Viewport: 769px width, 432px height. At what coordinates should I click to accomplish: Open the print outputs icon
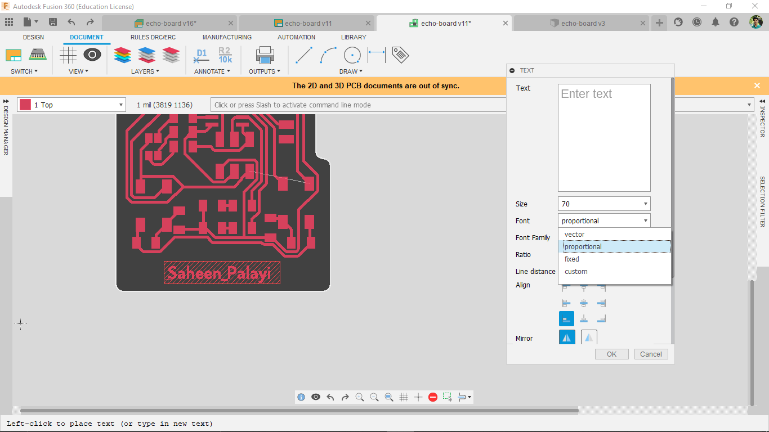point(265,55)
